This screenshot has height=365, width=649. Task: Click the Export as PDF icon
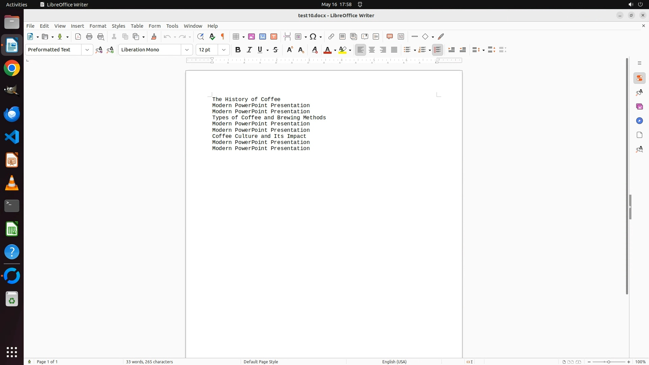tap(78, 37)
